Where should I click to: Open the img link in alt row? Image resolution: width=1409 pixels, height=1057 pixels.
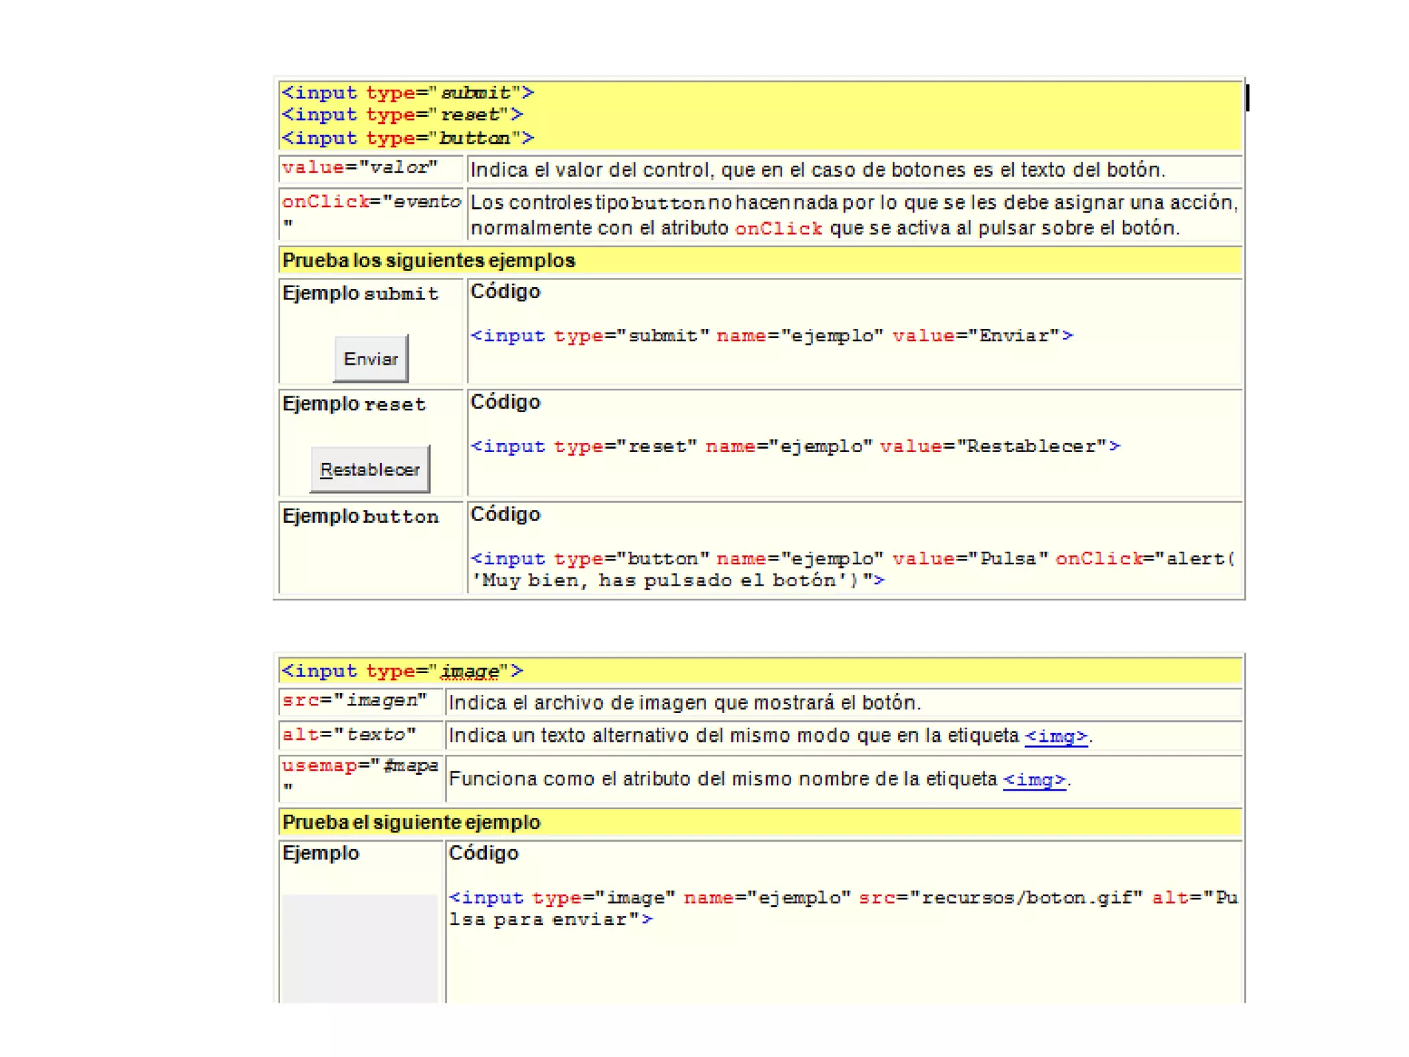pyautogui.click(x=1055, y=736)
